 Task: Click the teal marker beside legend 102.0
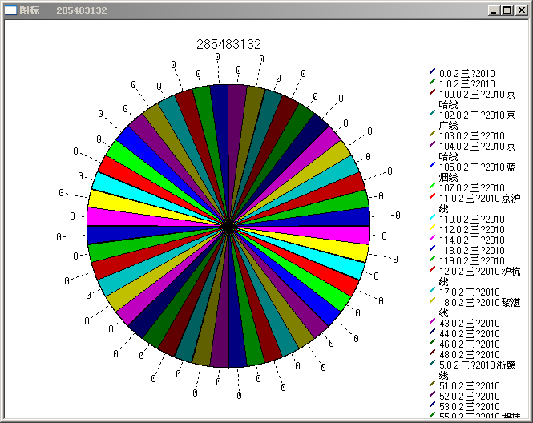pos(433,114)
